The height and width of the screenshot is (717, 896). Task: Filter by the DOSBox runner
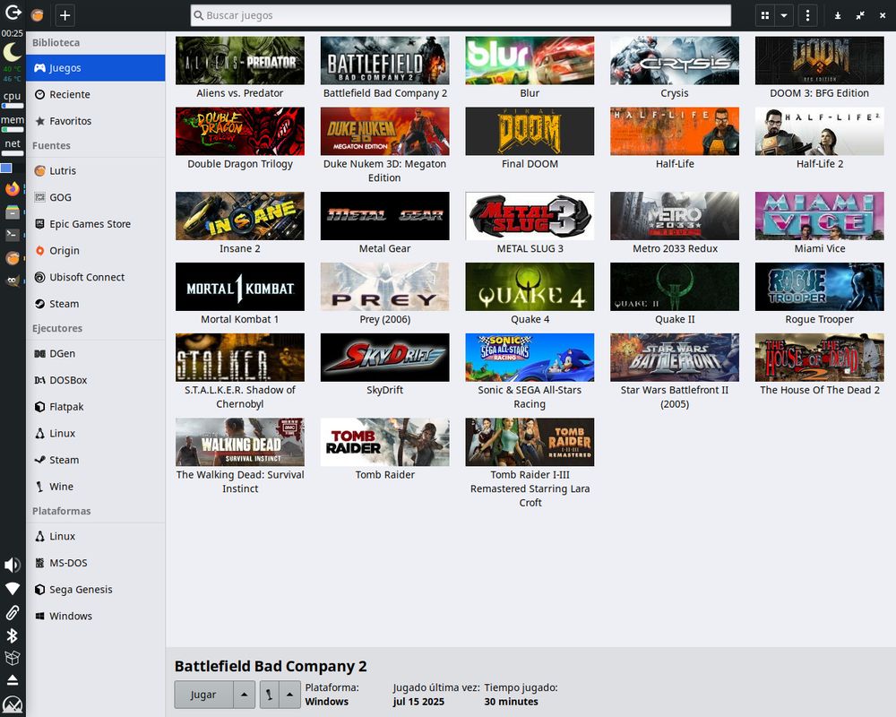point(96,380)
